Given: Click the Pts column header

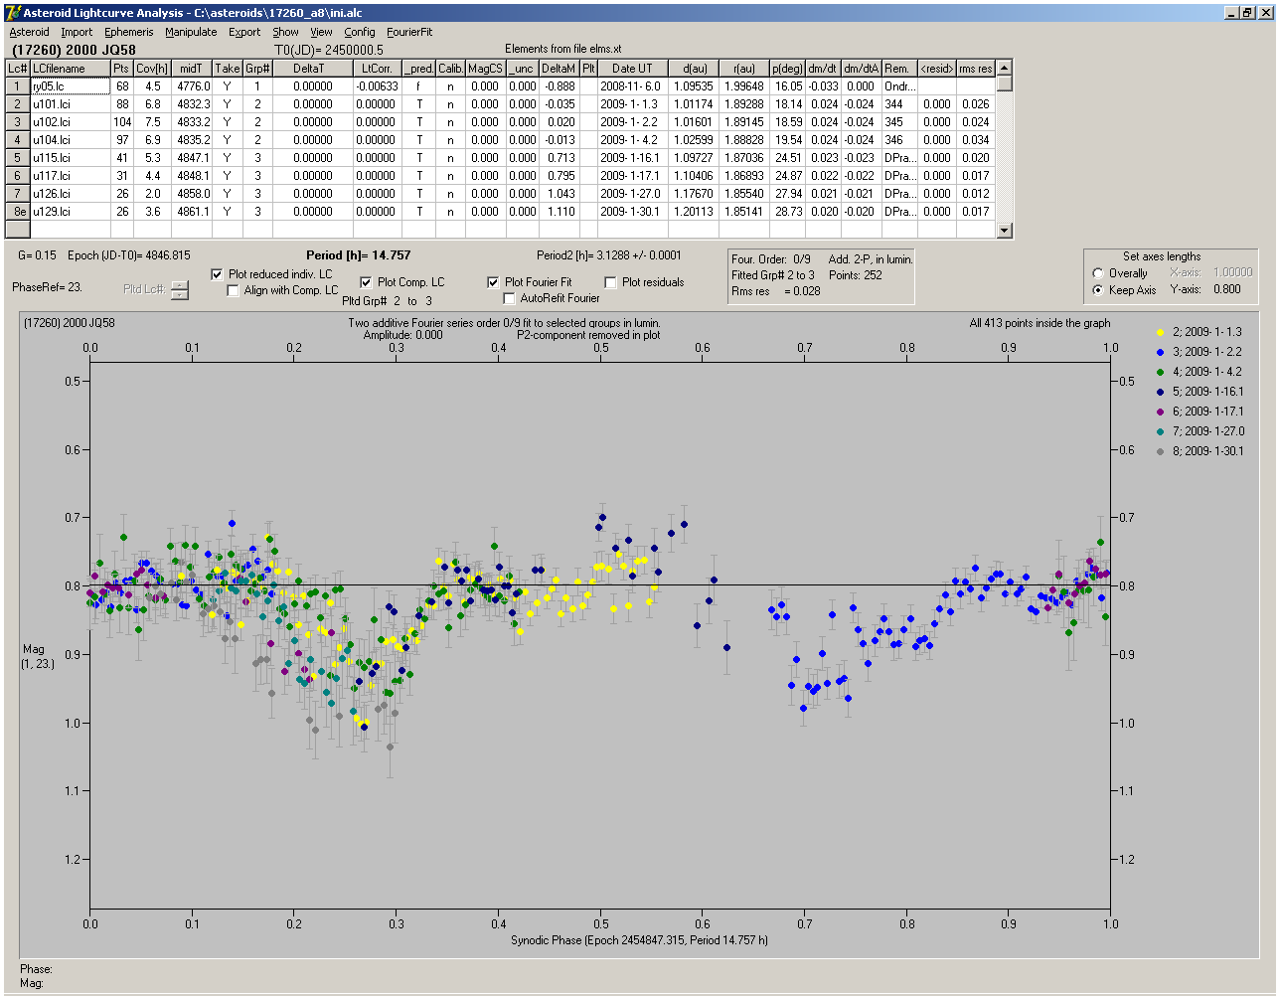Looking at the screenshot, I should click(121, 69).
